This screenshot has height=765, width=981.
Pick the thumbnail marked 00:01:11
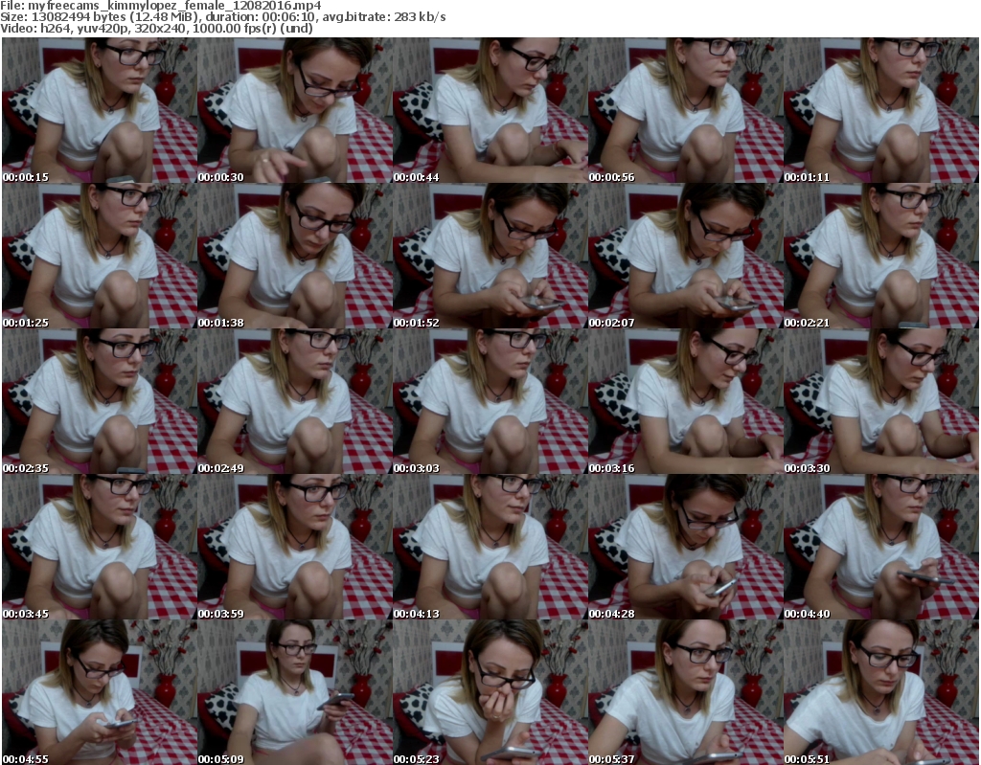coord(881,110)
